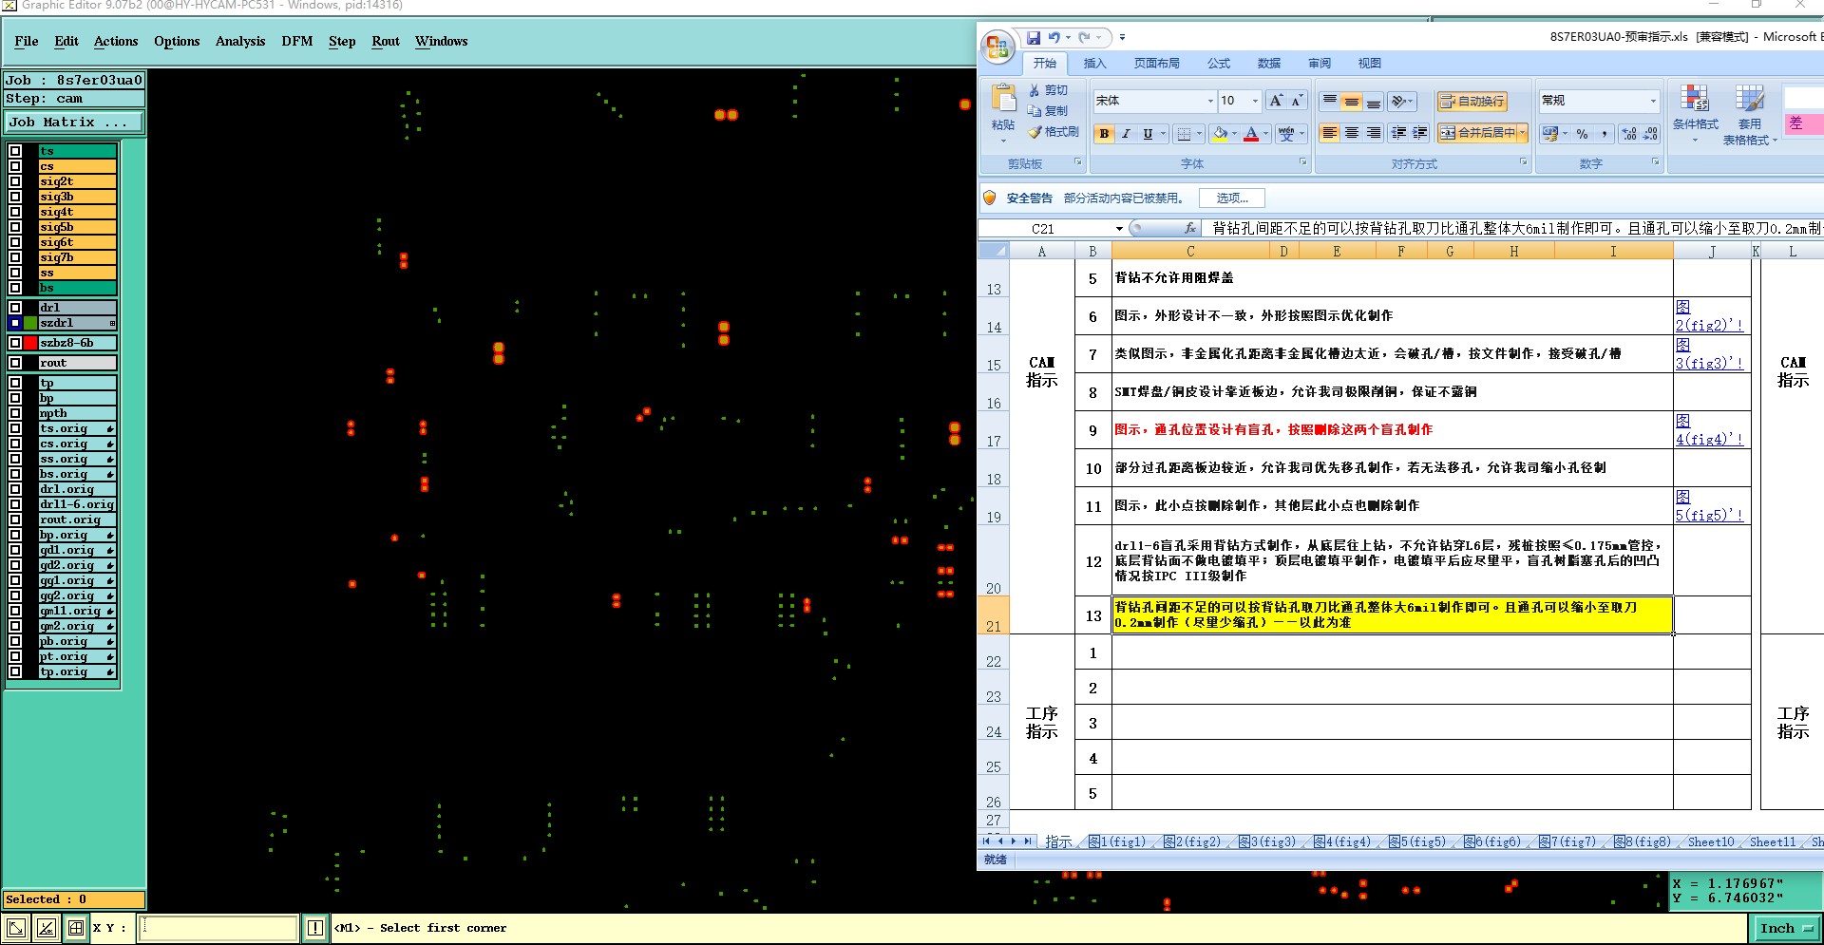Open the DFM menu
Viewport: 1824px width, 945px height.
[x=296, y=41]
